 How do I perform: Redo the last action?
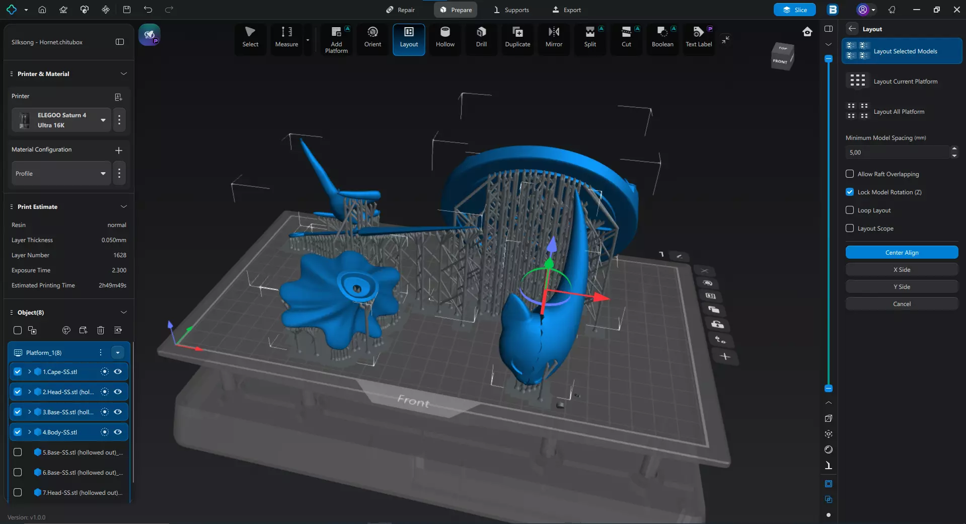click(169, 10)
